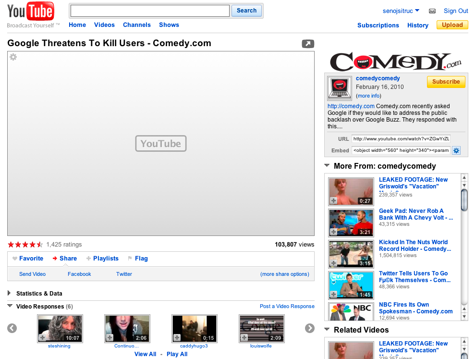The height and width of the screenshot is (359, 476).
Task: Click the Post a Video Response link
Action: click(287, 306)
